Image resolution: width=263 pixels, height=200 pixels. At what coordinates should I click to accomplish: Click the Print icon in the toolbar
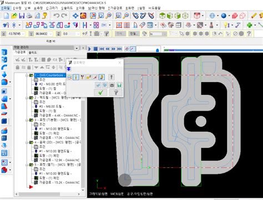(29, 16)
